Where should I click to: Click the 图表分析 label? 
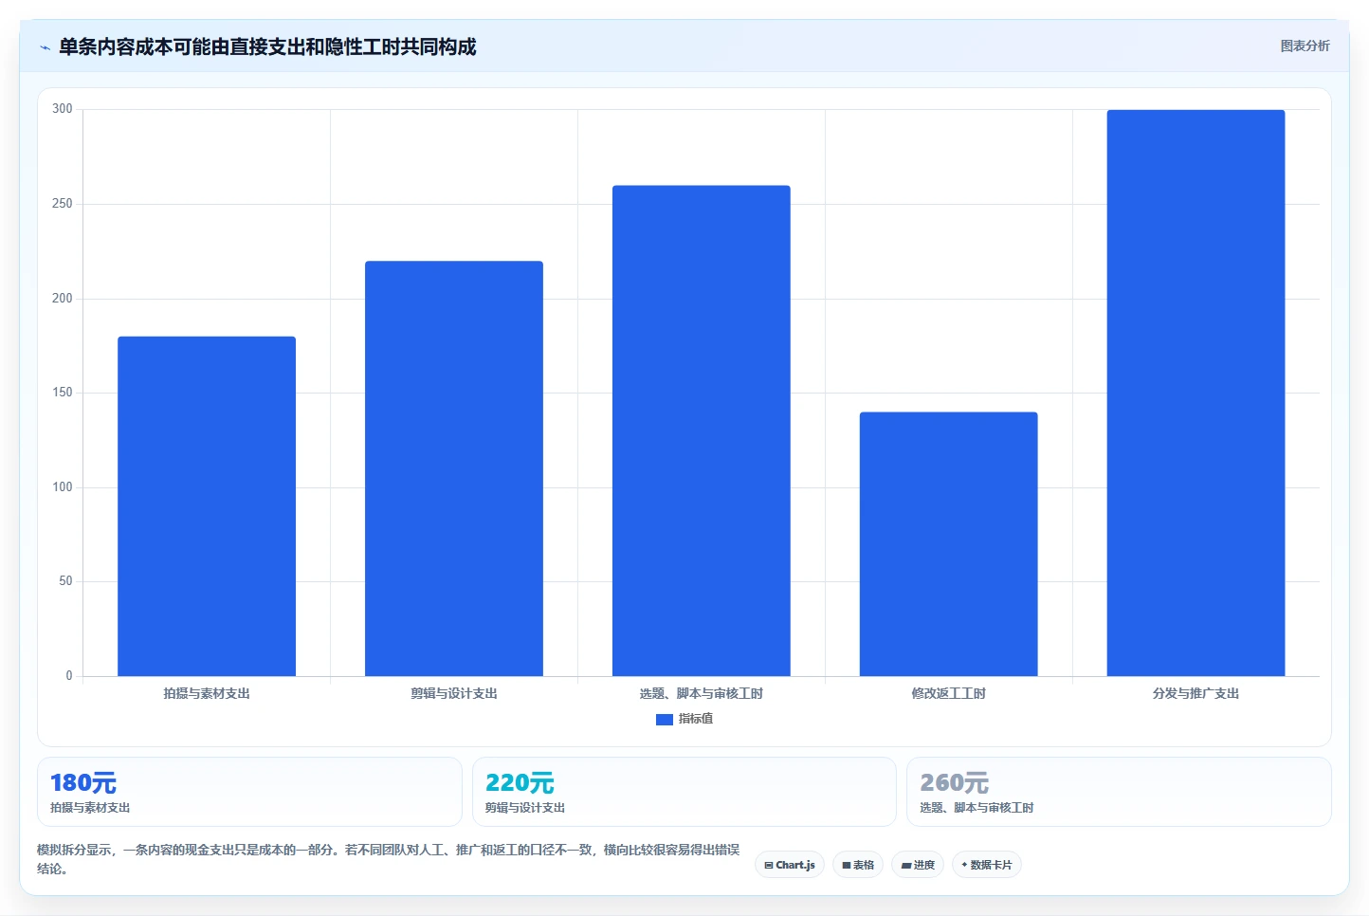[1305, 46]
